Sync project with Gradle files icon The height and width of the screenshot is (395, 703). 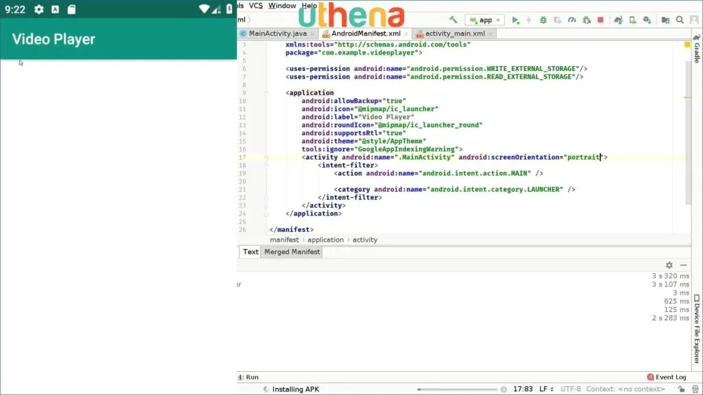[x=618, y=20]
